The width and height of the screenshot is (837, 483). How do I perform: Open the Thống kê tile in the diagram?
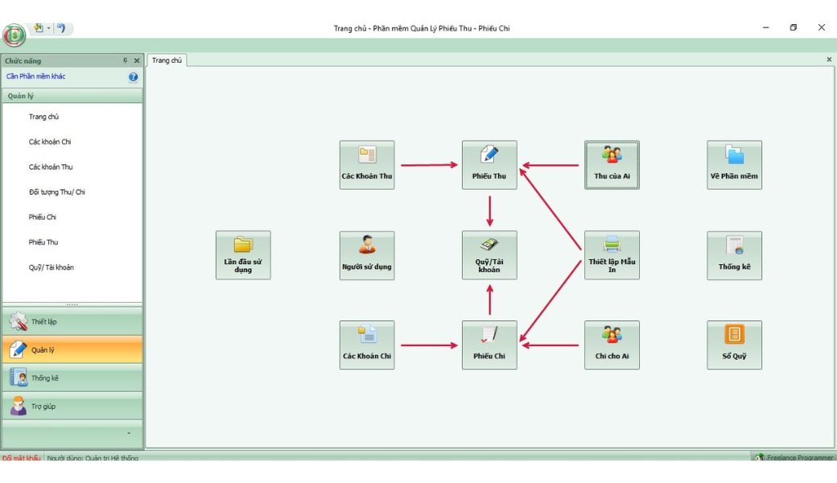pyautogui.click(x=734, y=255)
